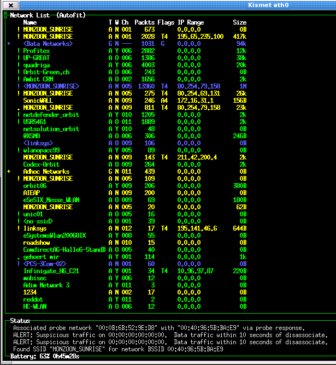Click the Name column header

[x=30, y=22]
